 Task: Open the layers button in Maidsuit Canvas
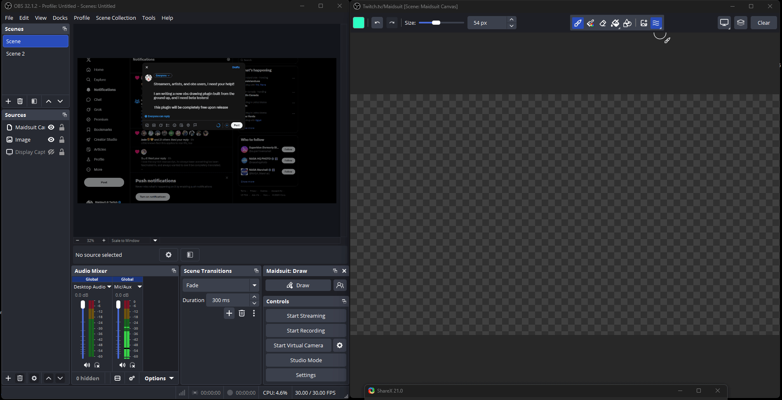click(741, 23)
